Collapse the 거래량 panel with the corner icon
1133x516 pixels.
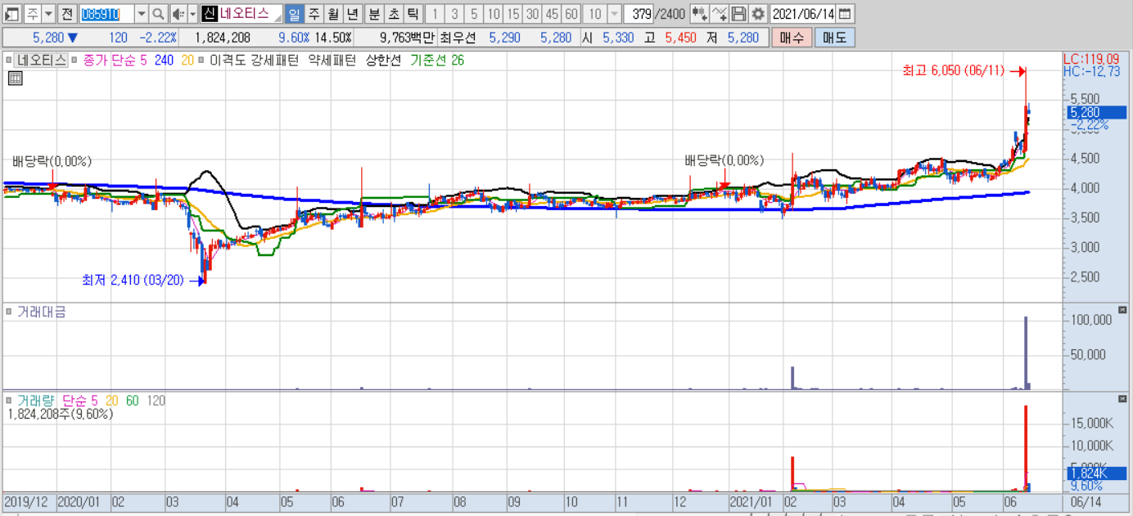pos(1122,398)
